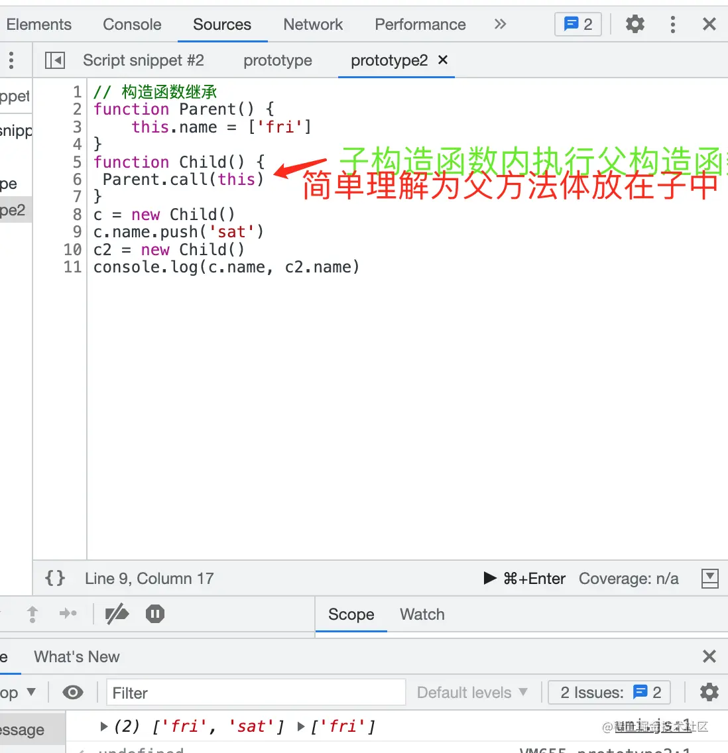Open the 2 messages issues badge
The height and width of the screenshot is (753, 728).
[578, 24]
